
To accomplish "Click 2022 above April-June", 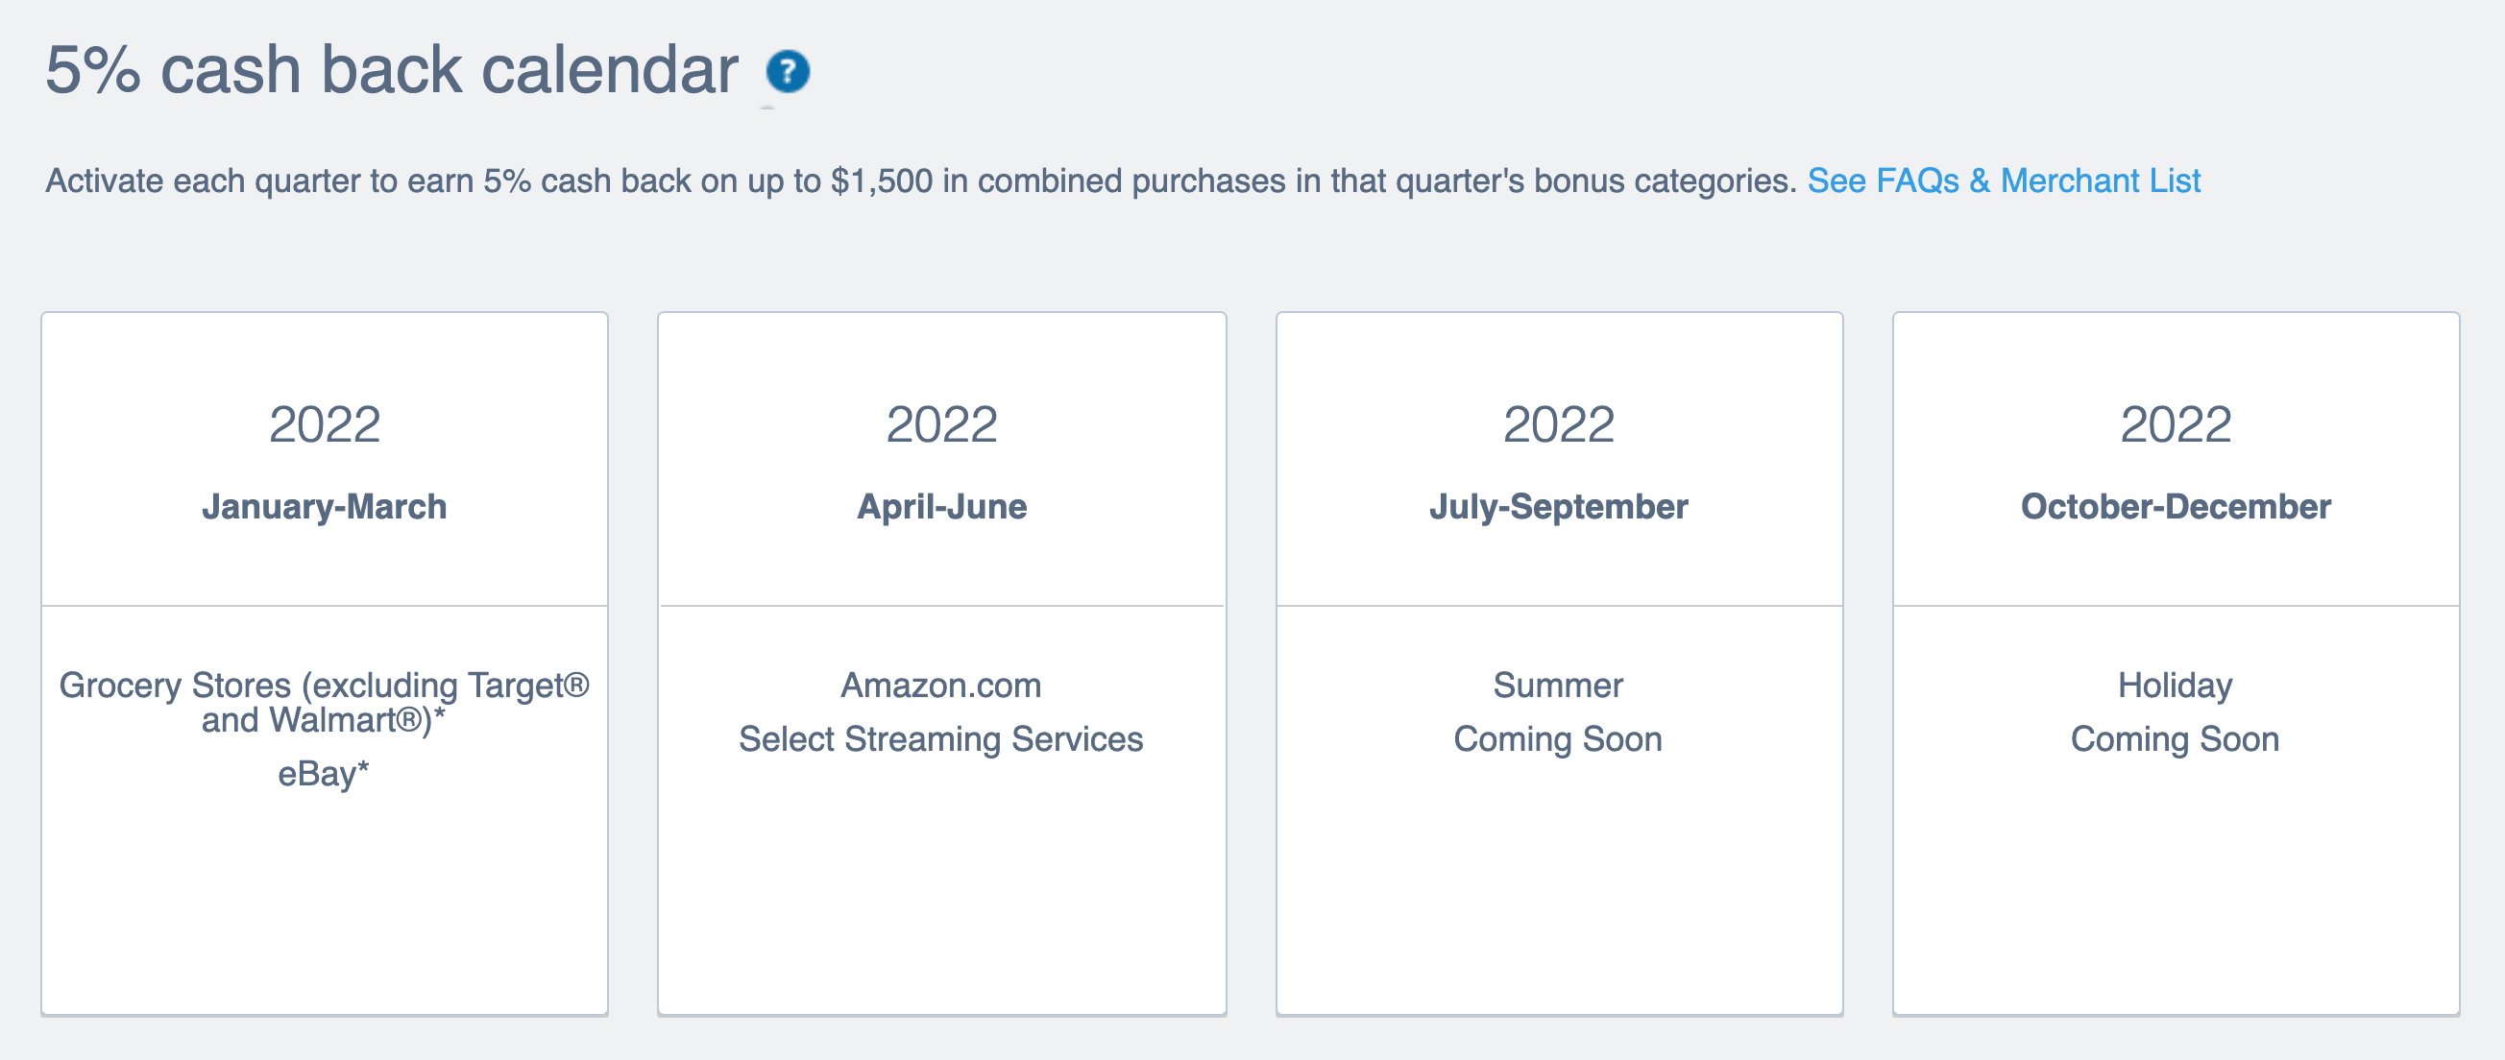I will point(941,425).
